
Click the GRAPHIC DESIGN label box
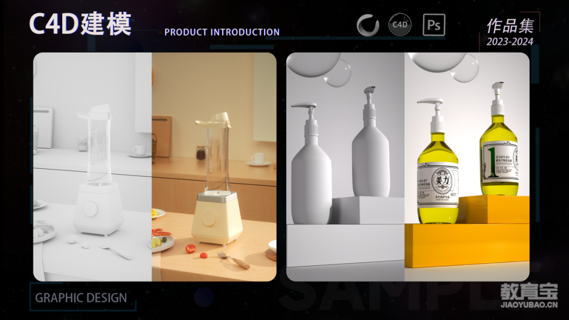(83, 297)
